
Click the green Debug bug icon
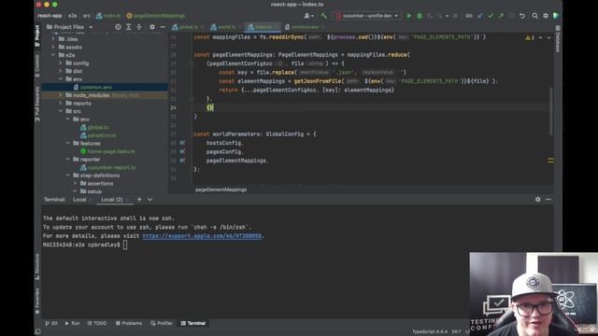pos(420,16)
